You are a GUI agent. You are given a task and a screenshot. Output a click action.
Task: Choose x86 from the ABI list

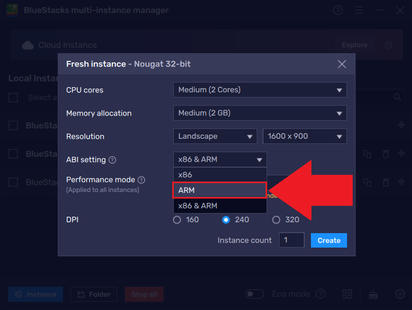pos(220,174)
